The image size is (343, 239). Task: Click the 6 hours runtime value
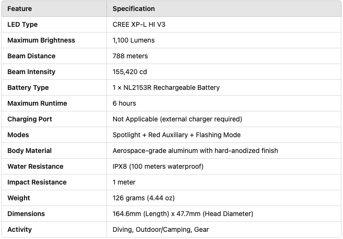pos(124,103)
